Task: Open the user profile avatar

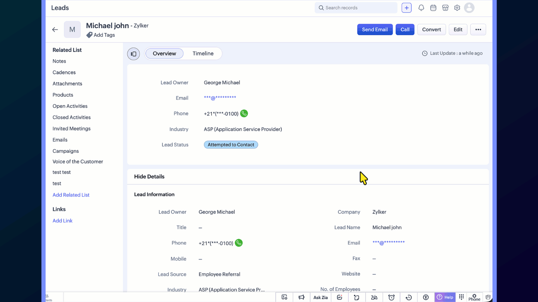Action: tap(469, 8)
